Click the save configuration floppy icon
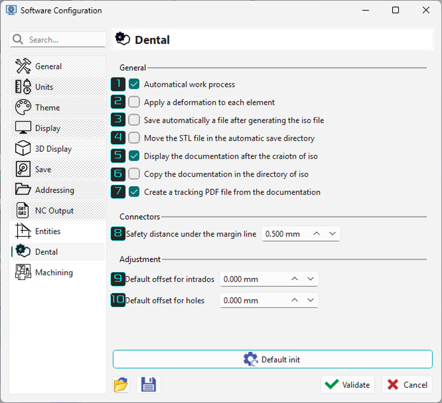442x403 pixels. click(x=149, y=384)
